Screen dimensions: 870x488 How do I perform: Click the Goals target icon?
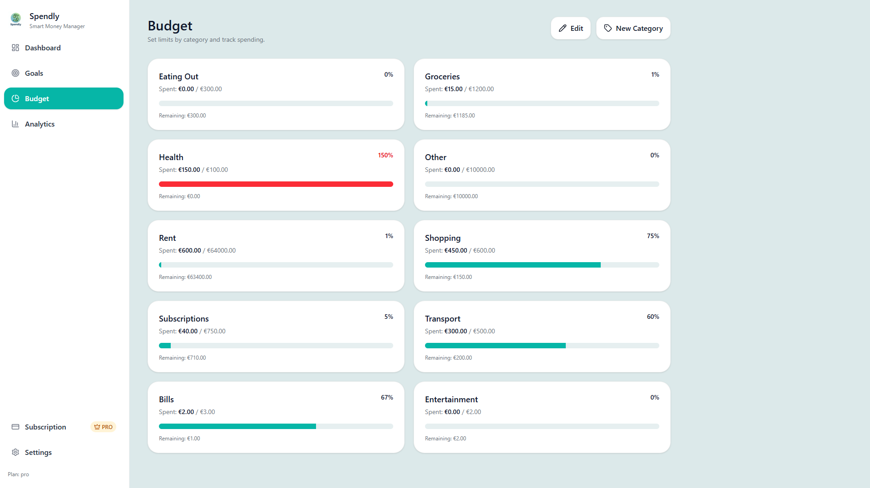[x=15, y=73]
